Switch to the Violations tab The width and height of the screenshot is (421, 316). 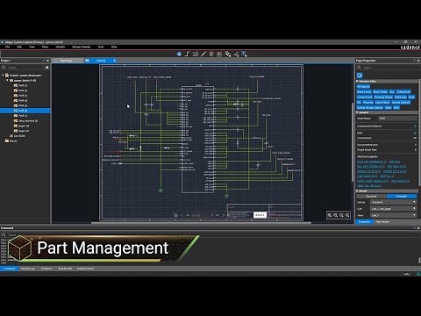point(46,269)
